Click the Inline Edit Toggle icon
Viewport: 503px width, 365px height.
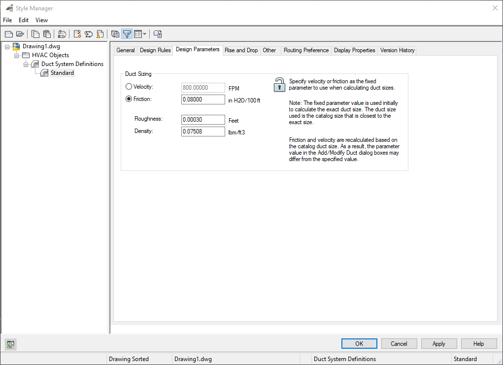pyautogui.click(x=158, y=34)
